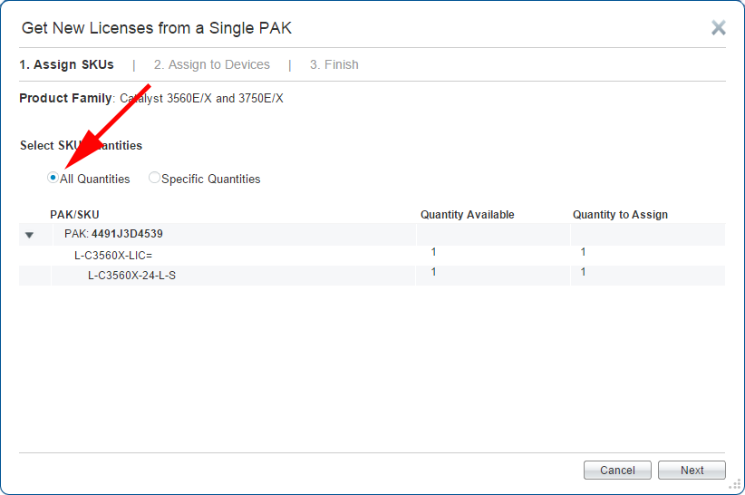Collapse the PAK 4491J3D4539 row arrow
Screen dimensions: 745x495
pos(30,235)
